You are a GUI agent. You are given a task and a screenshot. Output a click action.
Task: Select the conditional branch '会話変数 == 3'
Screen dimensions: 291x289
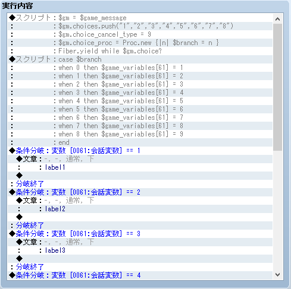(140, 234)
